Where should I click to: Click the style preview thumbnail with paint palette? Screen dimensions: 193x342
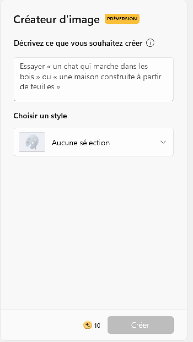32,142
